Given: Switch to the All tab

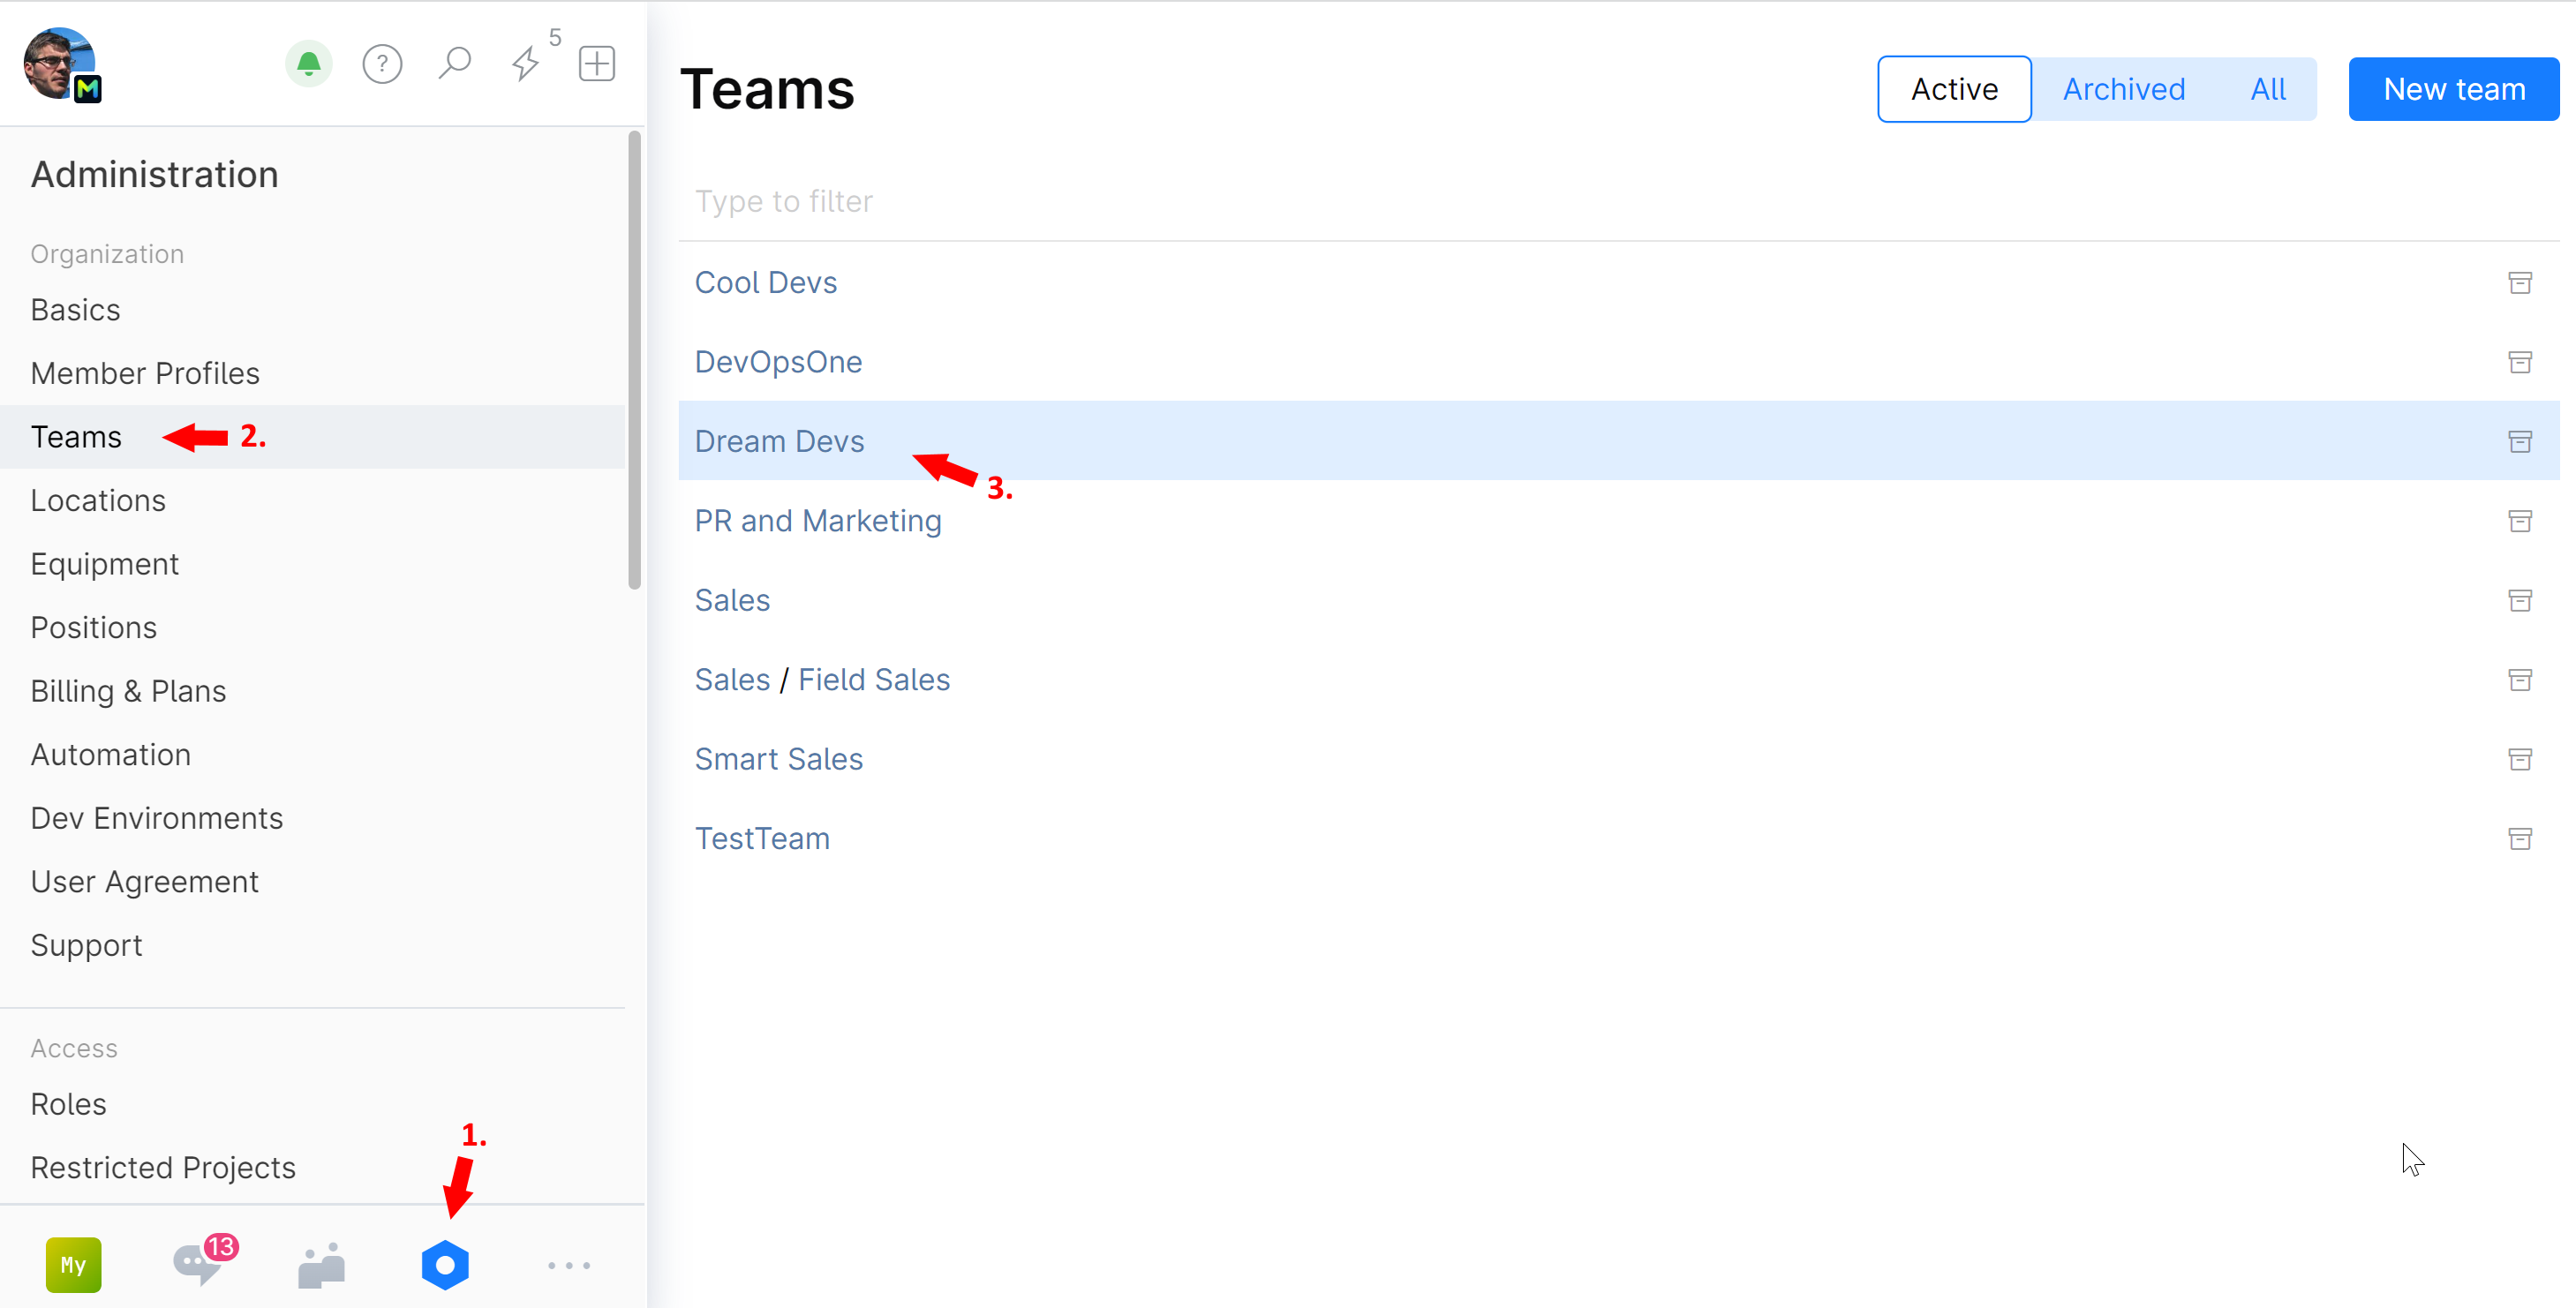Looking at the screenshot, I should (2267, 88).
